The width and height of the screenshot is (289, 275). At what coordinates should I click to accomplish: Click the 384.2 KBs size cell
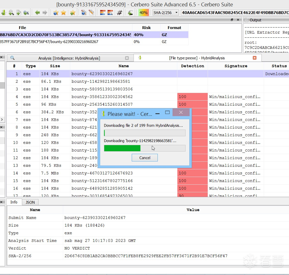tap(55, 112)
